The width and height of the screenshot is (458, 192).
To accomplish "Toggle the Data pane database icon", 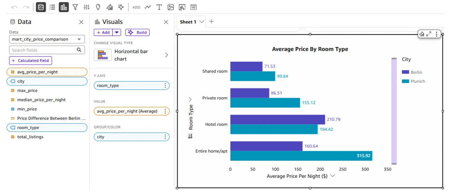I will click(x=41, y=7).
